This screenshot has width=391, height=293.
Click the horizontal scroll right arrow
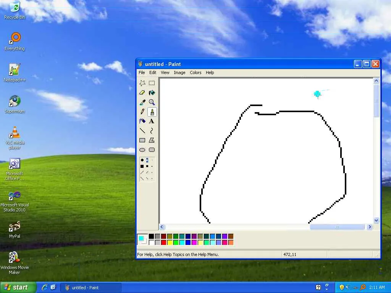point(370,227)
